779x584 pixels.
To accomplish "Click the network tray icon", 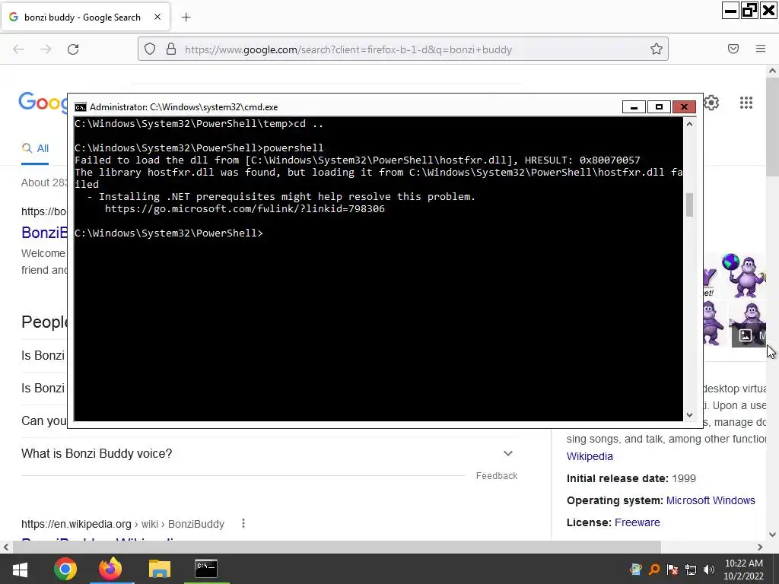I will (691, 569).
